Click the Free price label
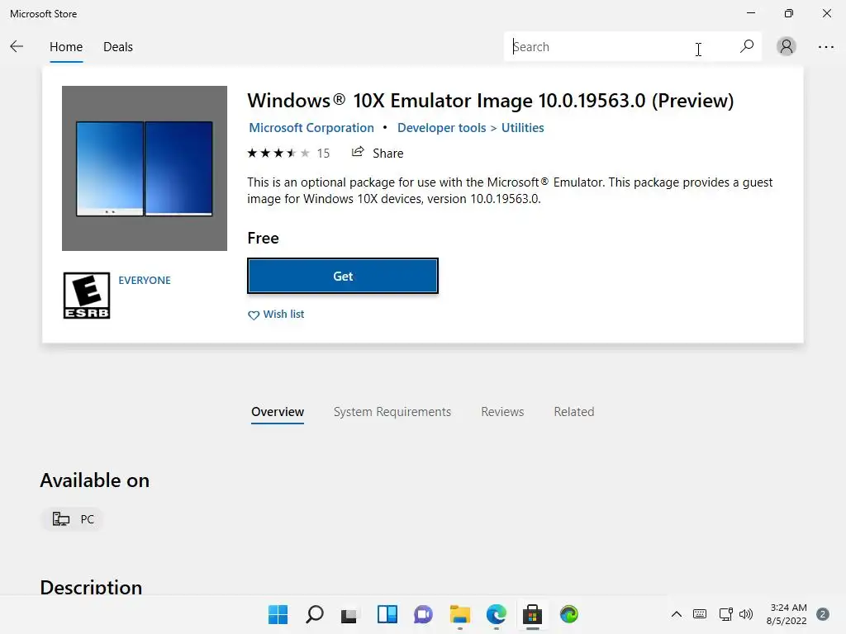Image resolution: width=846 pixels, height=634 pixels. point(263,238)
